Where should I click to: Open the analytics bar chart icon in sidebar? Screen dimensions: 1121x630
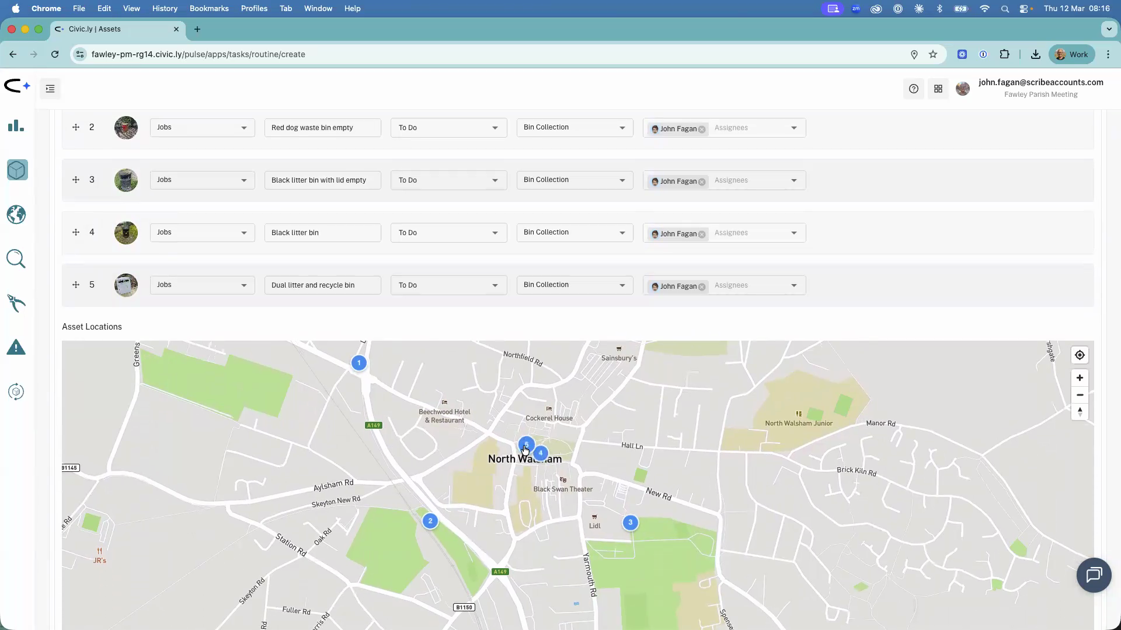click(16, 125)
